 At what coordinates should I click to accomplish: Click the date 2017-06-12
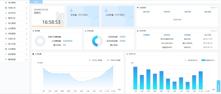(x=208, y=43)
